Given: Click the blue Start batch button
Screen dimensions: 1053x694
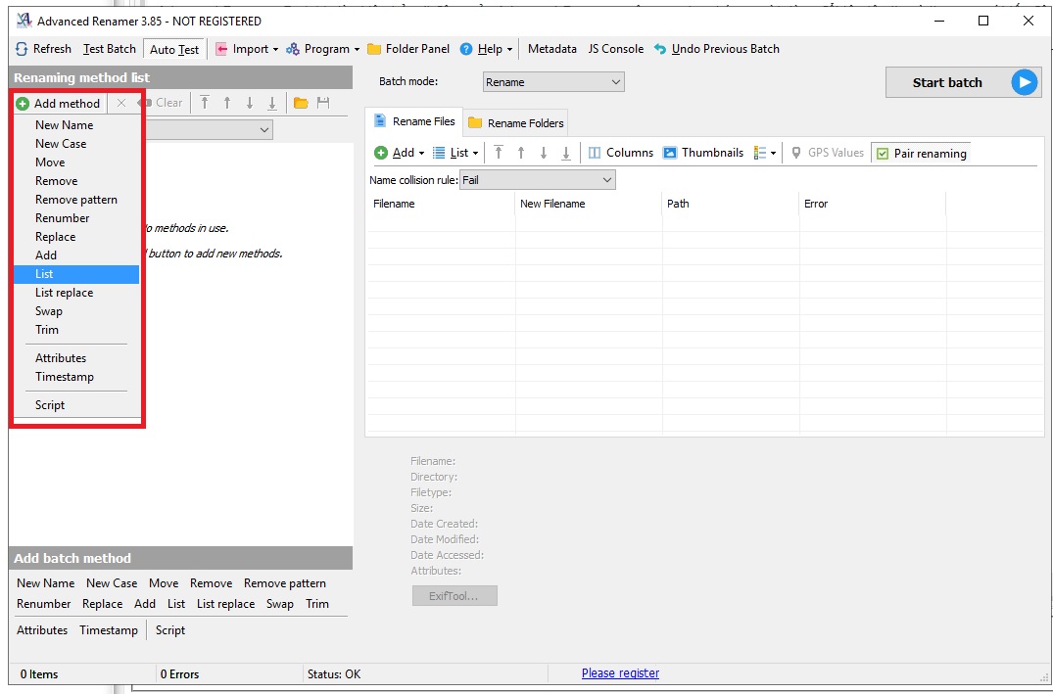Looking at the screenshot, I should pos(963,82).
